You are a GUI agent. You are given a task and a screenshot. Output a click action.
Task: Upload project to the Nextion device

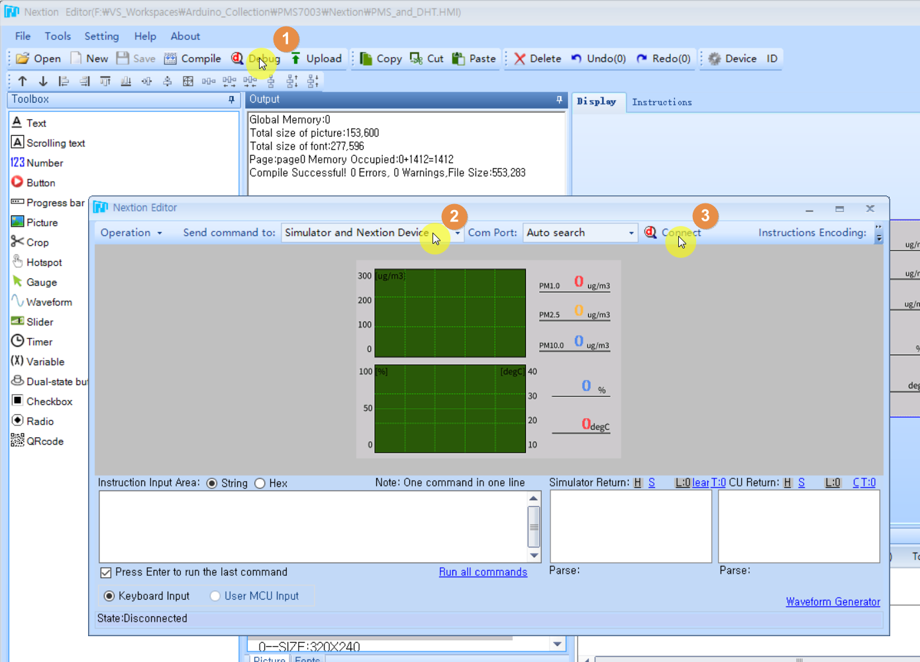(x=316, y=58)
